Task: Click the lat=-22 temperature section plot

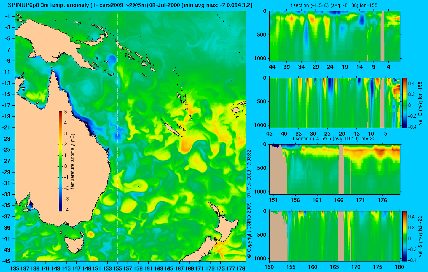Action: coord(335,169)
